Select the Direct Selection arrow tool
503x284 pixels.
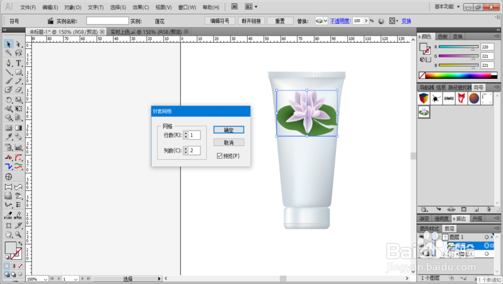coord(19,44)
